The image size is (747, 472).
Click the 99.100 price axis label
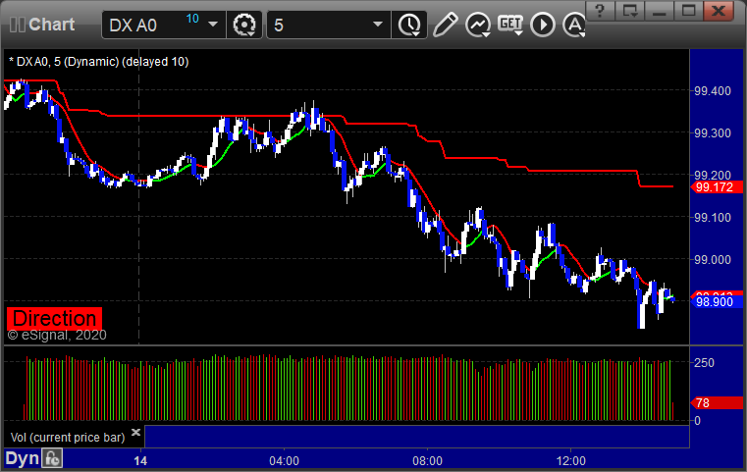(x=713, y=218)
